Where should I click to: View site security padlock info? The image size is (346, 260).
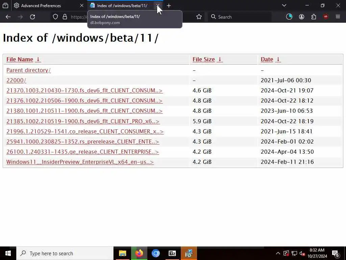(x=65, y=17)
